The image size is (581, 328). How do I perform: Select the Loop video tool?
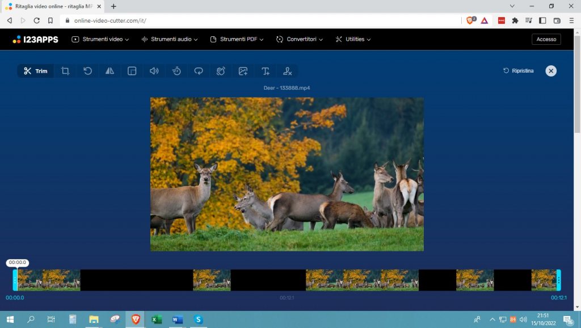pos(199,71)
